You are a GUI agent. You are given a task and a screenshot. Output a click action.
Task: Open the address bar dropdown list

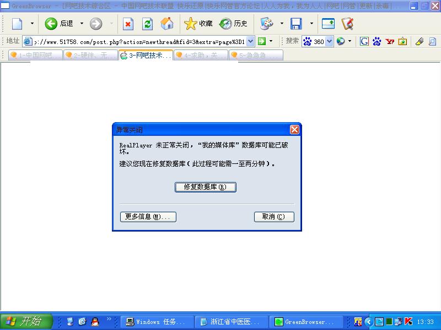click(x=251, y=42)
